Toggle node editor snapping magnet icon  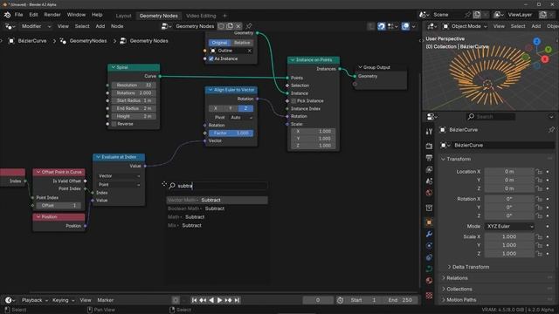[381, 26]
